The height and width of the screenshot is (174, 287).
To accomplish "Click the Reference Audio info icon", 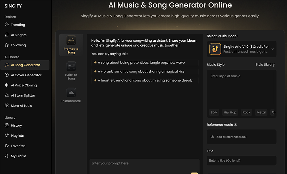I will tap(236, 125).
